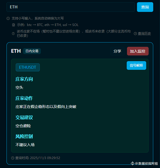The image size is (160, 168).
Task: Open the 信号解释 signal explanation
Action: (136, 65)
